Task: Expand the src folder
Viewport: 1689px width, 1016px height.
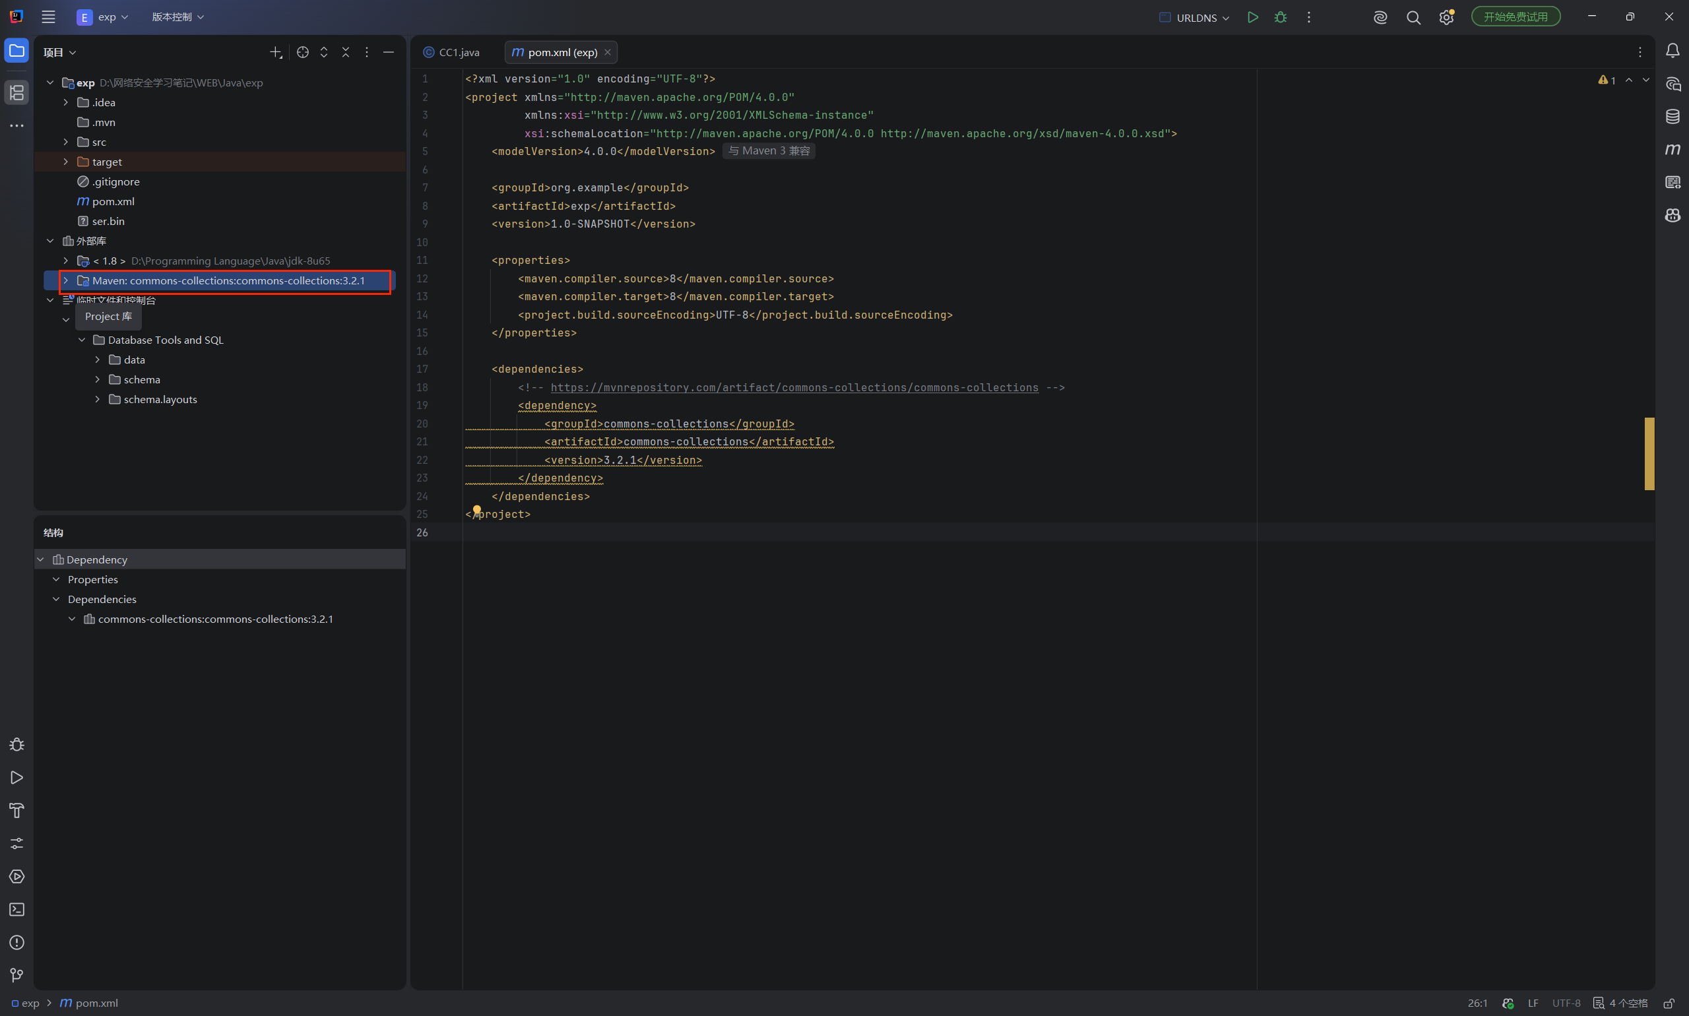Action: 66,142
